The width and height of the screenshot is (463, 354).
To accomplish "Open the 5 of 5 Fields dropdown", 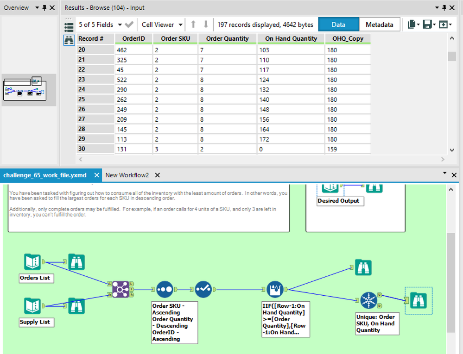I will [120, 25].
